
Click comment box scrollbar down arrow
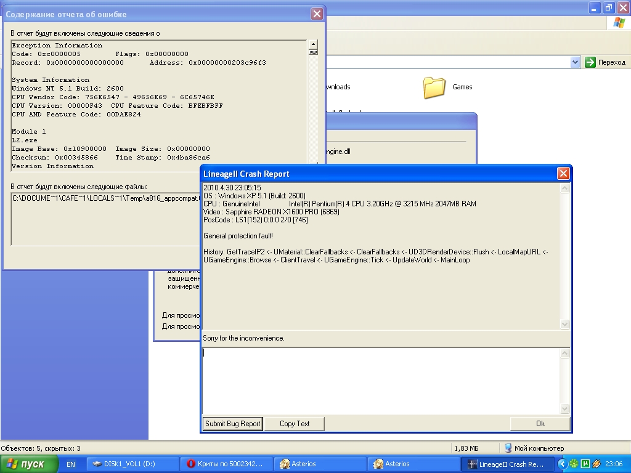(x=564, y=409)
